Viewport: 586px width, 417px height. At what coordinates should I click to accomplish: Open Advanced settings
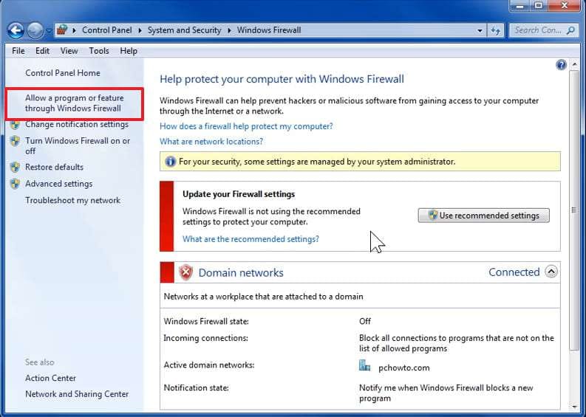pos(58,184)
